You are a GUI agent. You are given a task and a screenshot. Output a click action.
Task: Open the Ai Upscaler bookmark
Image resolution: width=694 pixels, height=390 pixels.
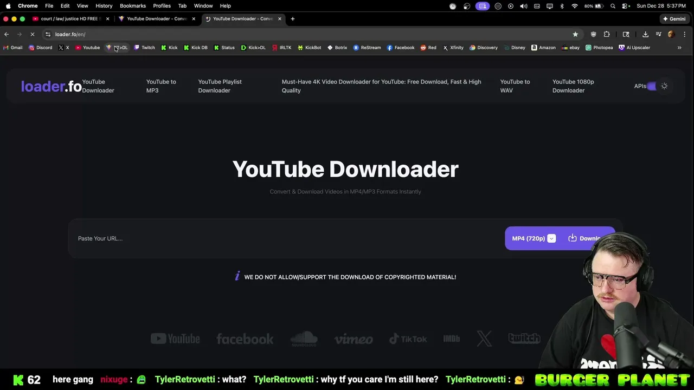point(634,48)
